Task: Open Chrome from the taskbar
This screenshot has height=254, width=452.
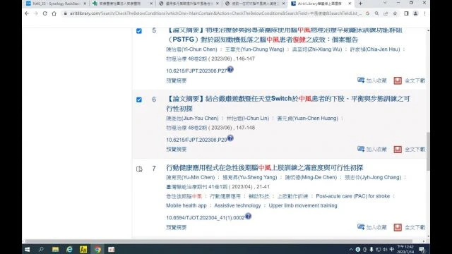Action: pos(97,249)
